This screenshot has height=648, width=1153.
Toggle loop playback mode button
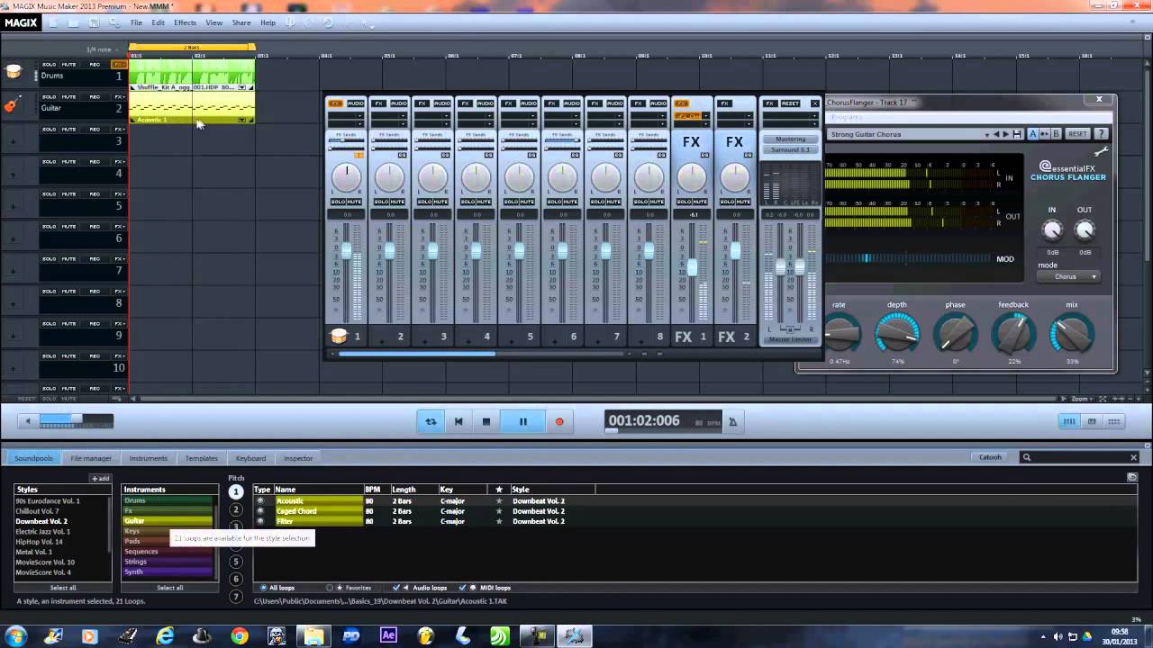(x=431, y=421)
